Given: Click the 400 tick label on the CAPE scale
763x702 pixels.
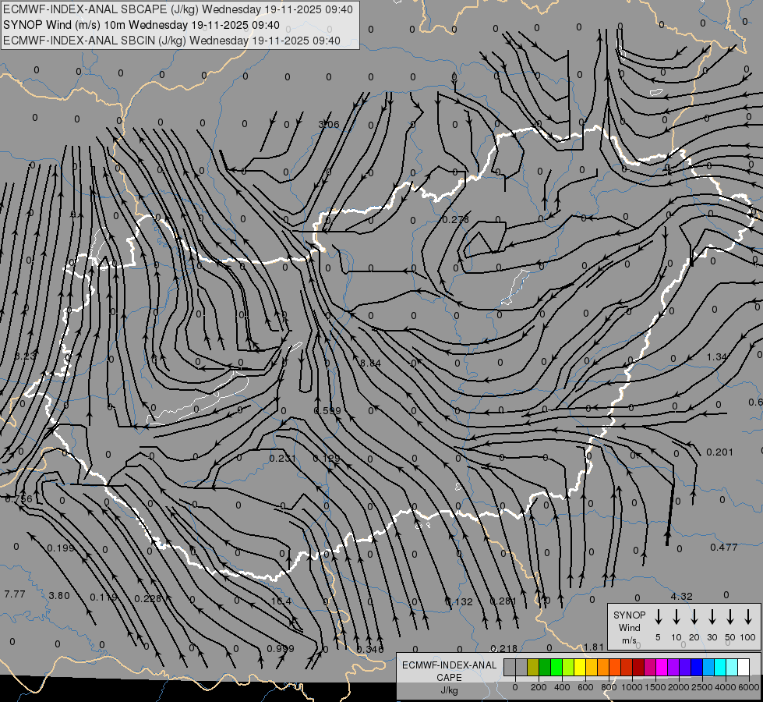Looking at the screenshot, I should tap(562, 687).
